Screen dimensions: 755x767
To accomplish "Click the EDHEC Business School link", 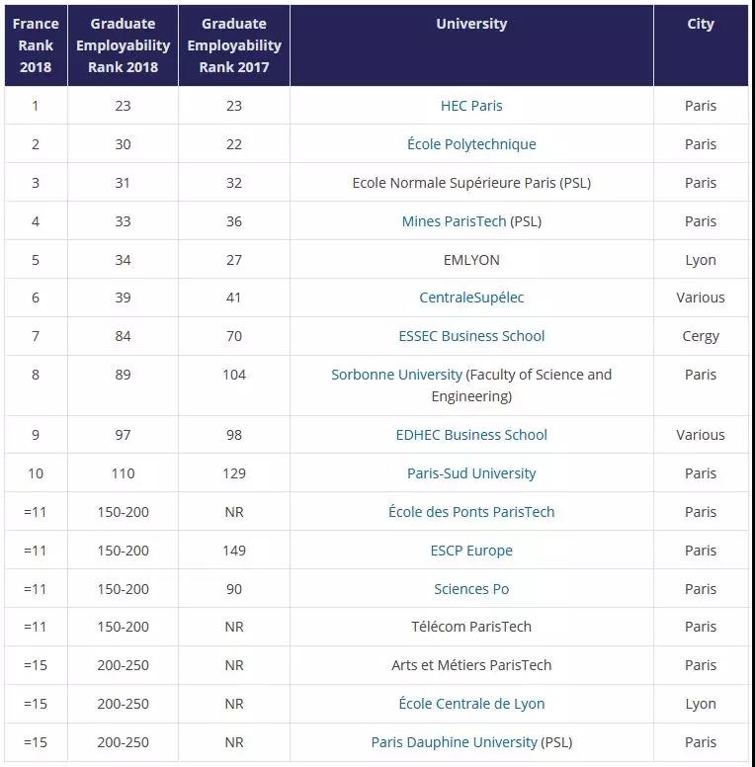I will coord(471,435).
